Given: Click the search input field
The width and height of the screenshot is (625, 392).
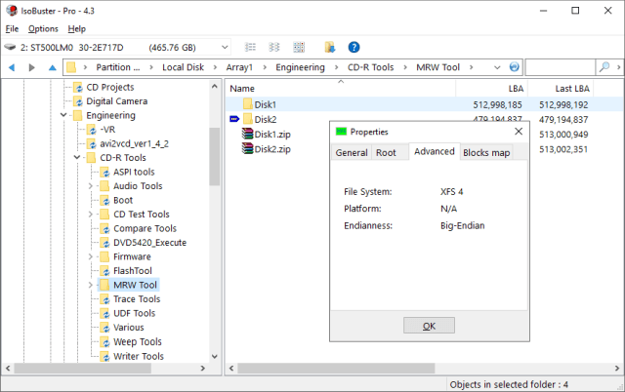Looking at the screenshot, I should [560, 67].
